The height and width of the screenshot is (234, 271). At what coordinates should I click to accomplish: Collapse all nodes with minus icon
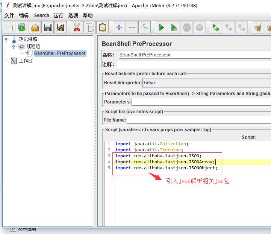[132, 27]
